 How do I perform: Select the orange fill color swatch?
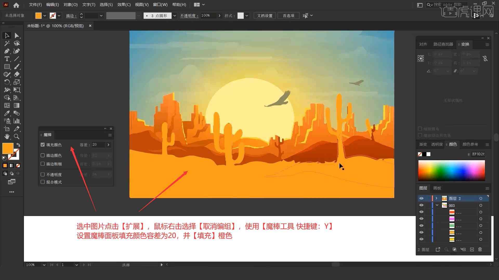(x=7, y=147)
